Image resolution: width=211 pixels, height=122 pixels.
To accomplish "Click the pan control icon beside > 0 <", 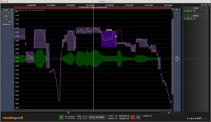I will [12, 19].
